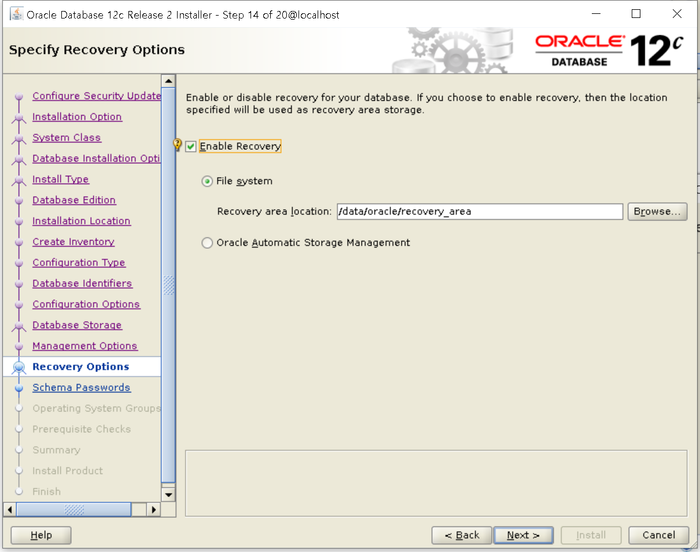Minimize the installer window
This screenshot has width=700, height=552.
(x=596, y=14)
